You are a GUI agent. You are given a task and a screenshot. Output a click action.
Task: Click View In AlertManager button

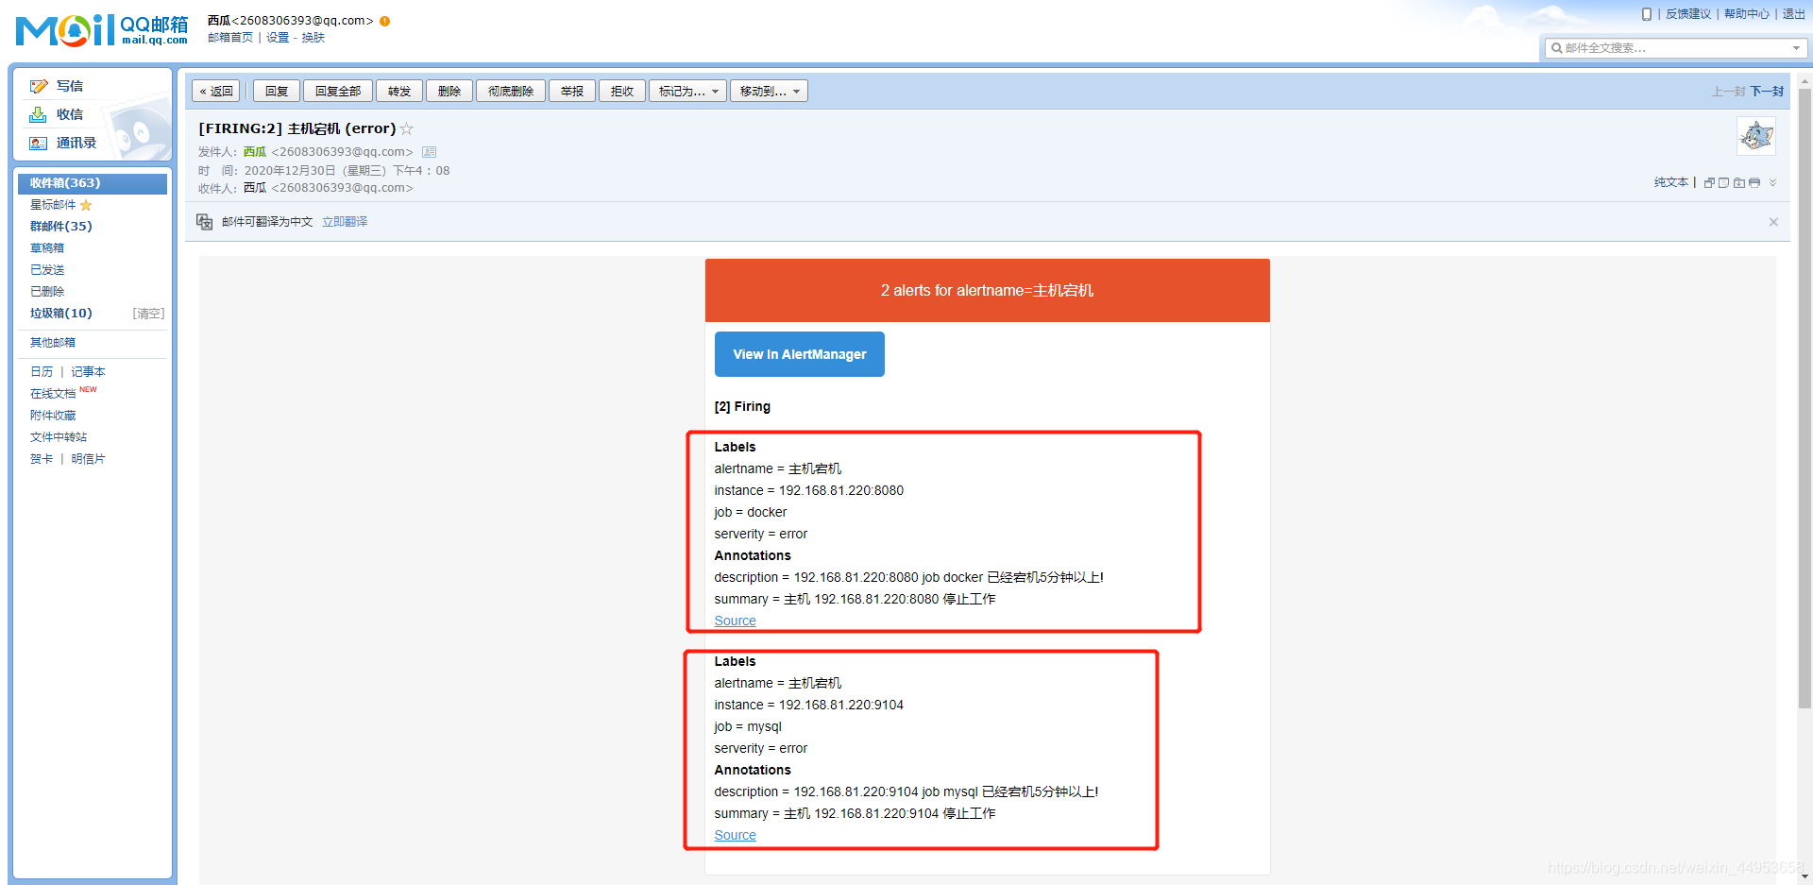click(x=800, y=354)
